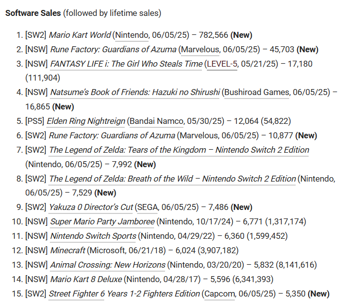Screen dimensions: 345x301
Task: Open the Animal Crossing: New Horizons link
Action: pos(108,265)
